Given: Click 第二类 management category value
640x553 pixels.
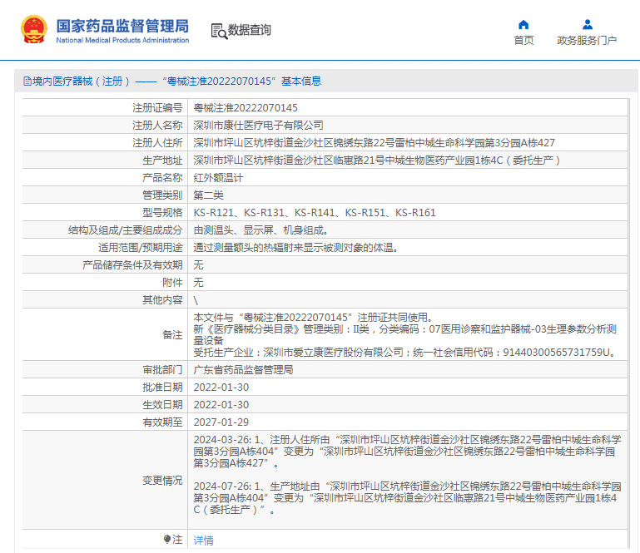Looking at the screenshot, I should point(208,195).
